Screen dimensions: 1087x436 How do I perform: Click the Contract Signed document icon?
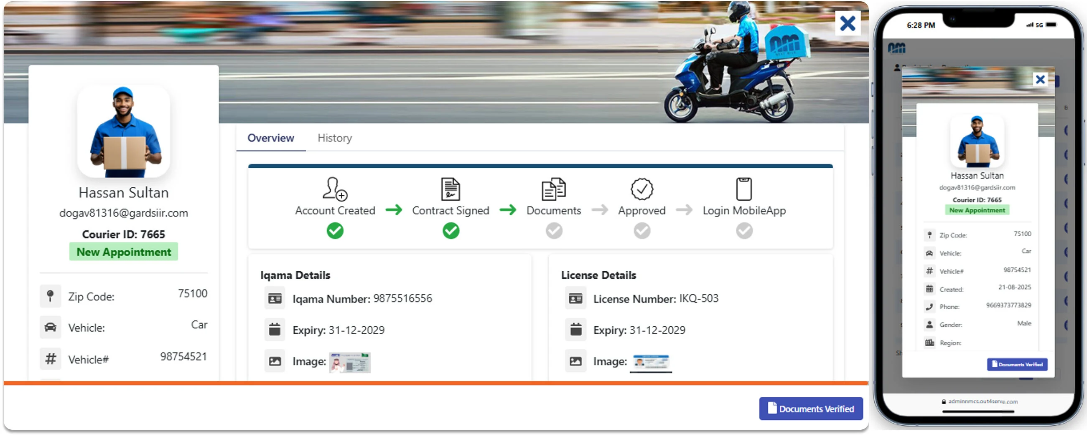450,190
